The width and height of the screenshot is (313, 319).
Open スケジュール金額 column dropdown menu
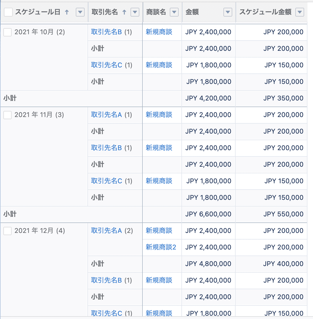coord(300,12)
